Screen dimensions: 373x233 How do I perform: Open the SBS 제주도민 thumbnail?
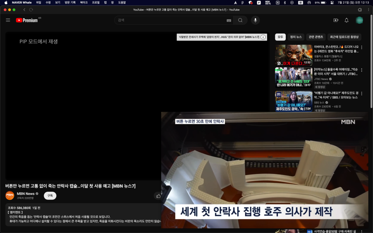(293, 101)
